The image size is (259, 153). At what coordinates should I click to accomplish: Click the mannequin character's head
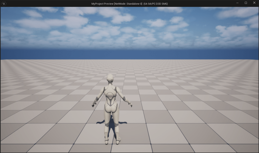110,78
